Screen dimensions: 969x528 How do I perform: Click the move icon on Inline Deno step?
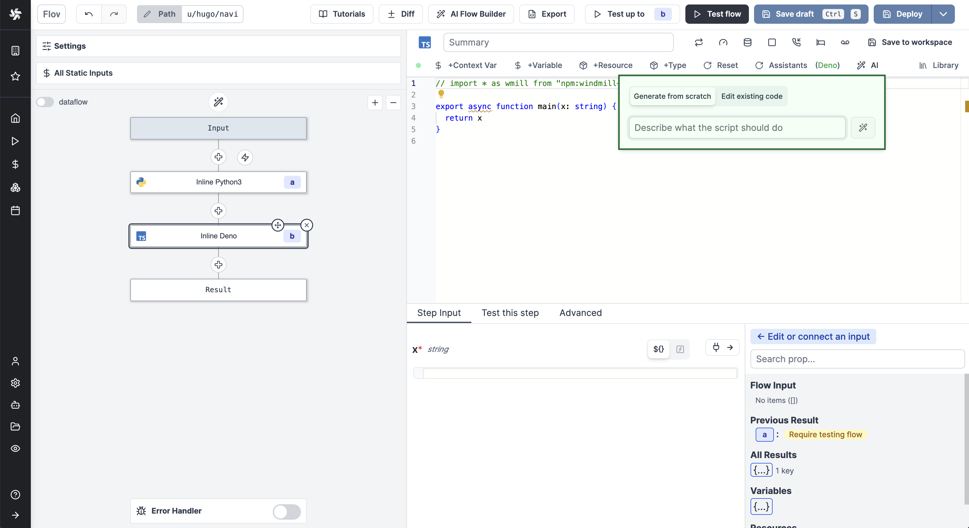tap(278, 225)
